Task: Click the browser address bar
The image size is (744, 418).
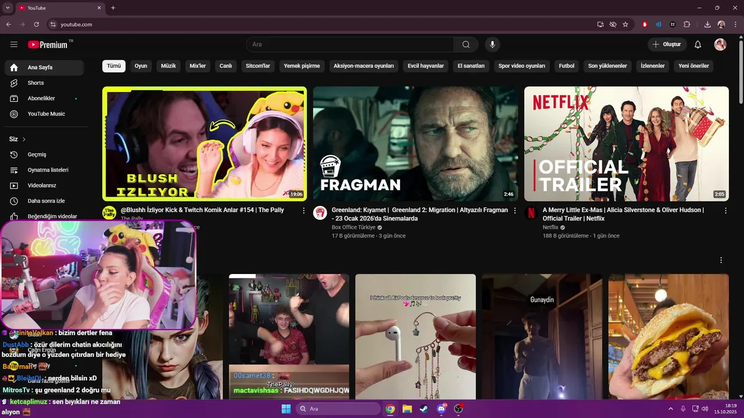Action: click(x=320, y=24)
